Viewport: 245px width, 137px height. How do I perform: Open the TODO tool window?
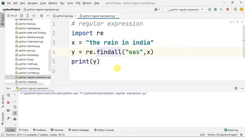click(x=23, y=130)
